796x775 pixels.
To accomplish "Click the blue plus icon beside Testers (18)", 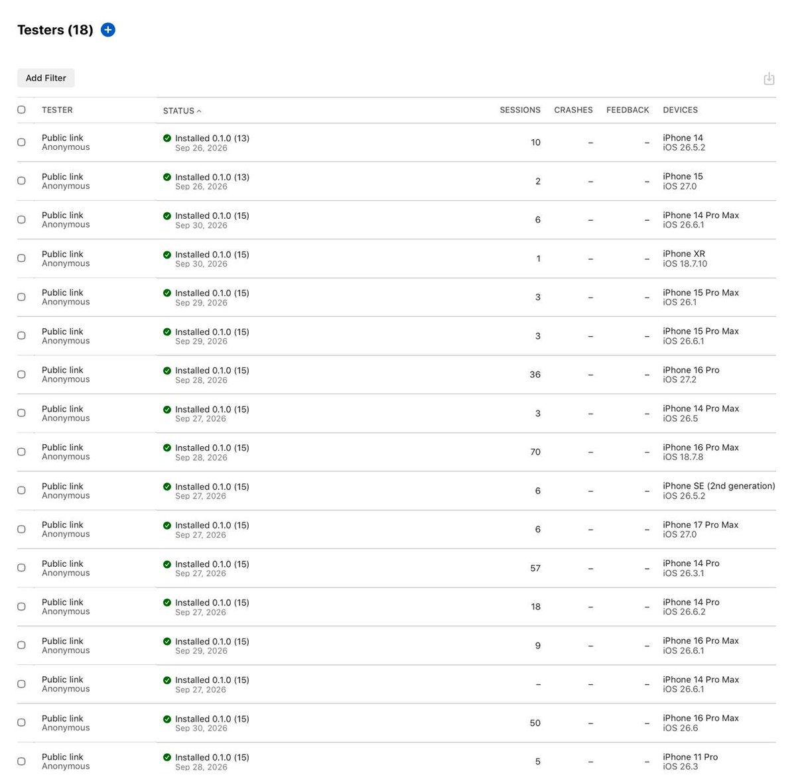I will [108, 30].
